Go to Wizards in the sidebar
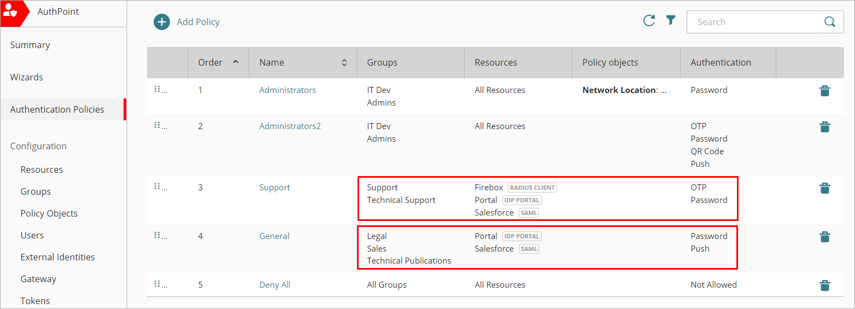The height and width of the screenshot is (309, 855). pyautogui.click(x=26, y=77)
